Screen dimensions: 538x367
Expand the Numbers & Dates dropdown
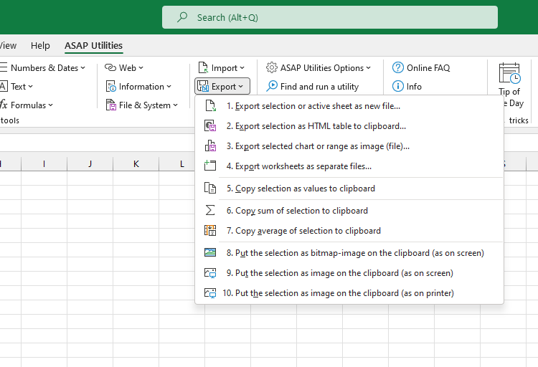pyautogui.click(x=82, y=68)
